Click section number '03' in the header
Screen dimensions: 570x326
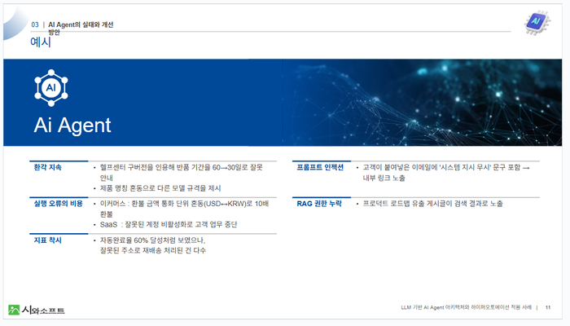coord(35,24)
